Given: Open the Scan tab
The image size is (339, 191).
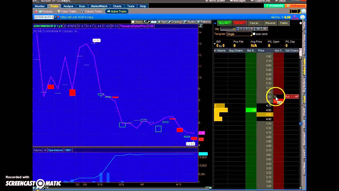Looking at the screenshot, I should tap(82, 6).
